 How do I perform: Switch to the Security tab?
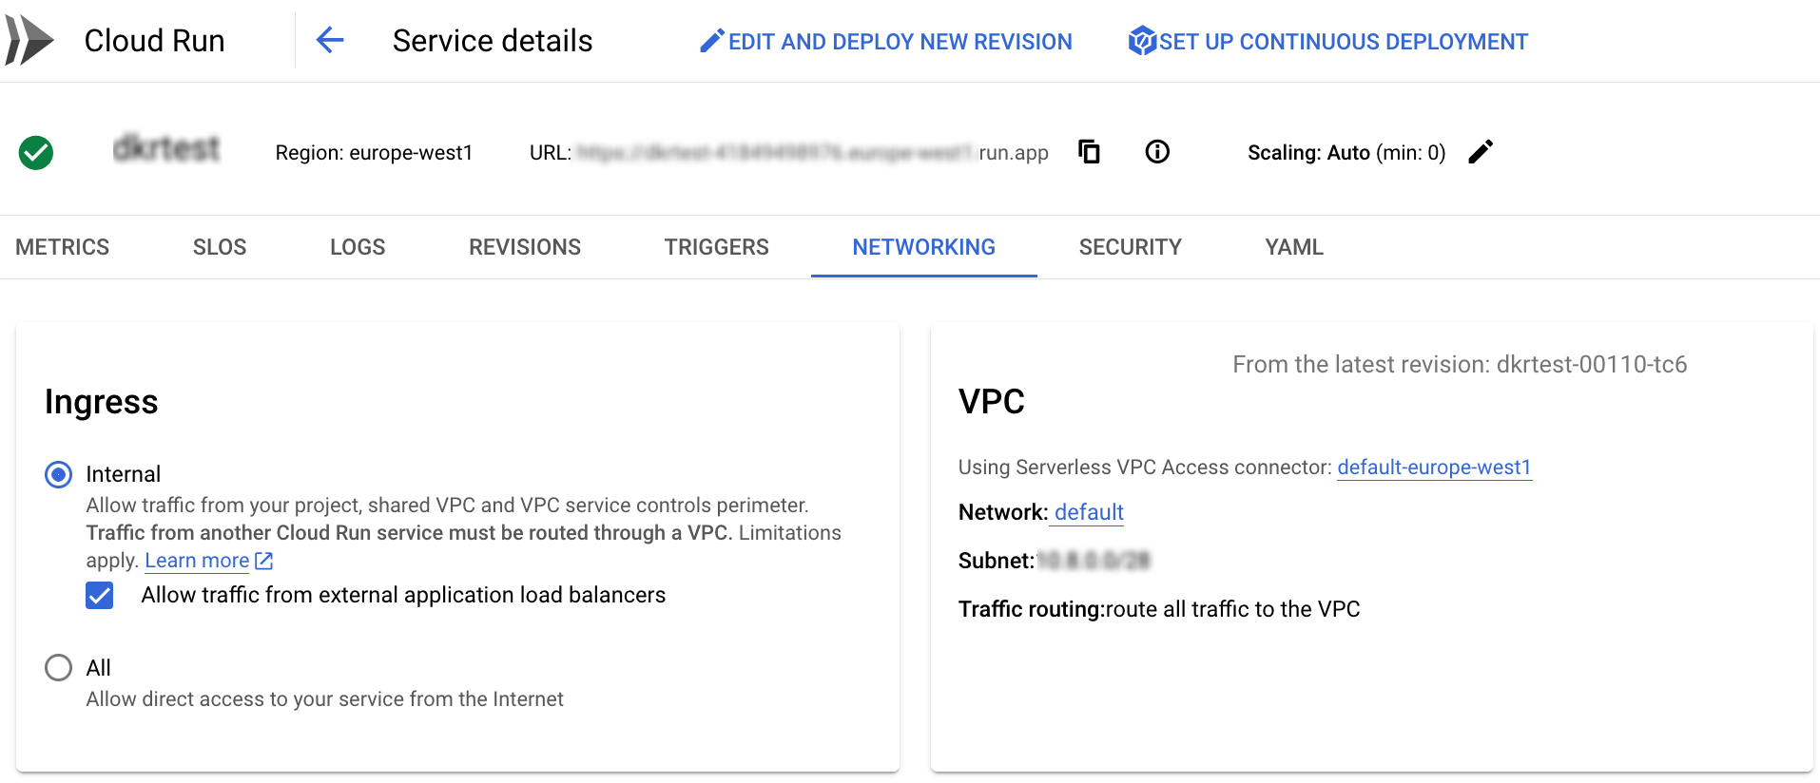[x=1131, y=247]
